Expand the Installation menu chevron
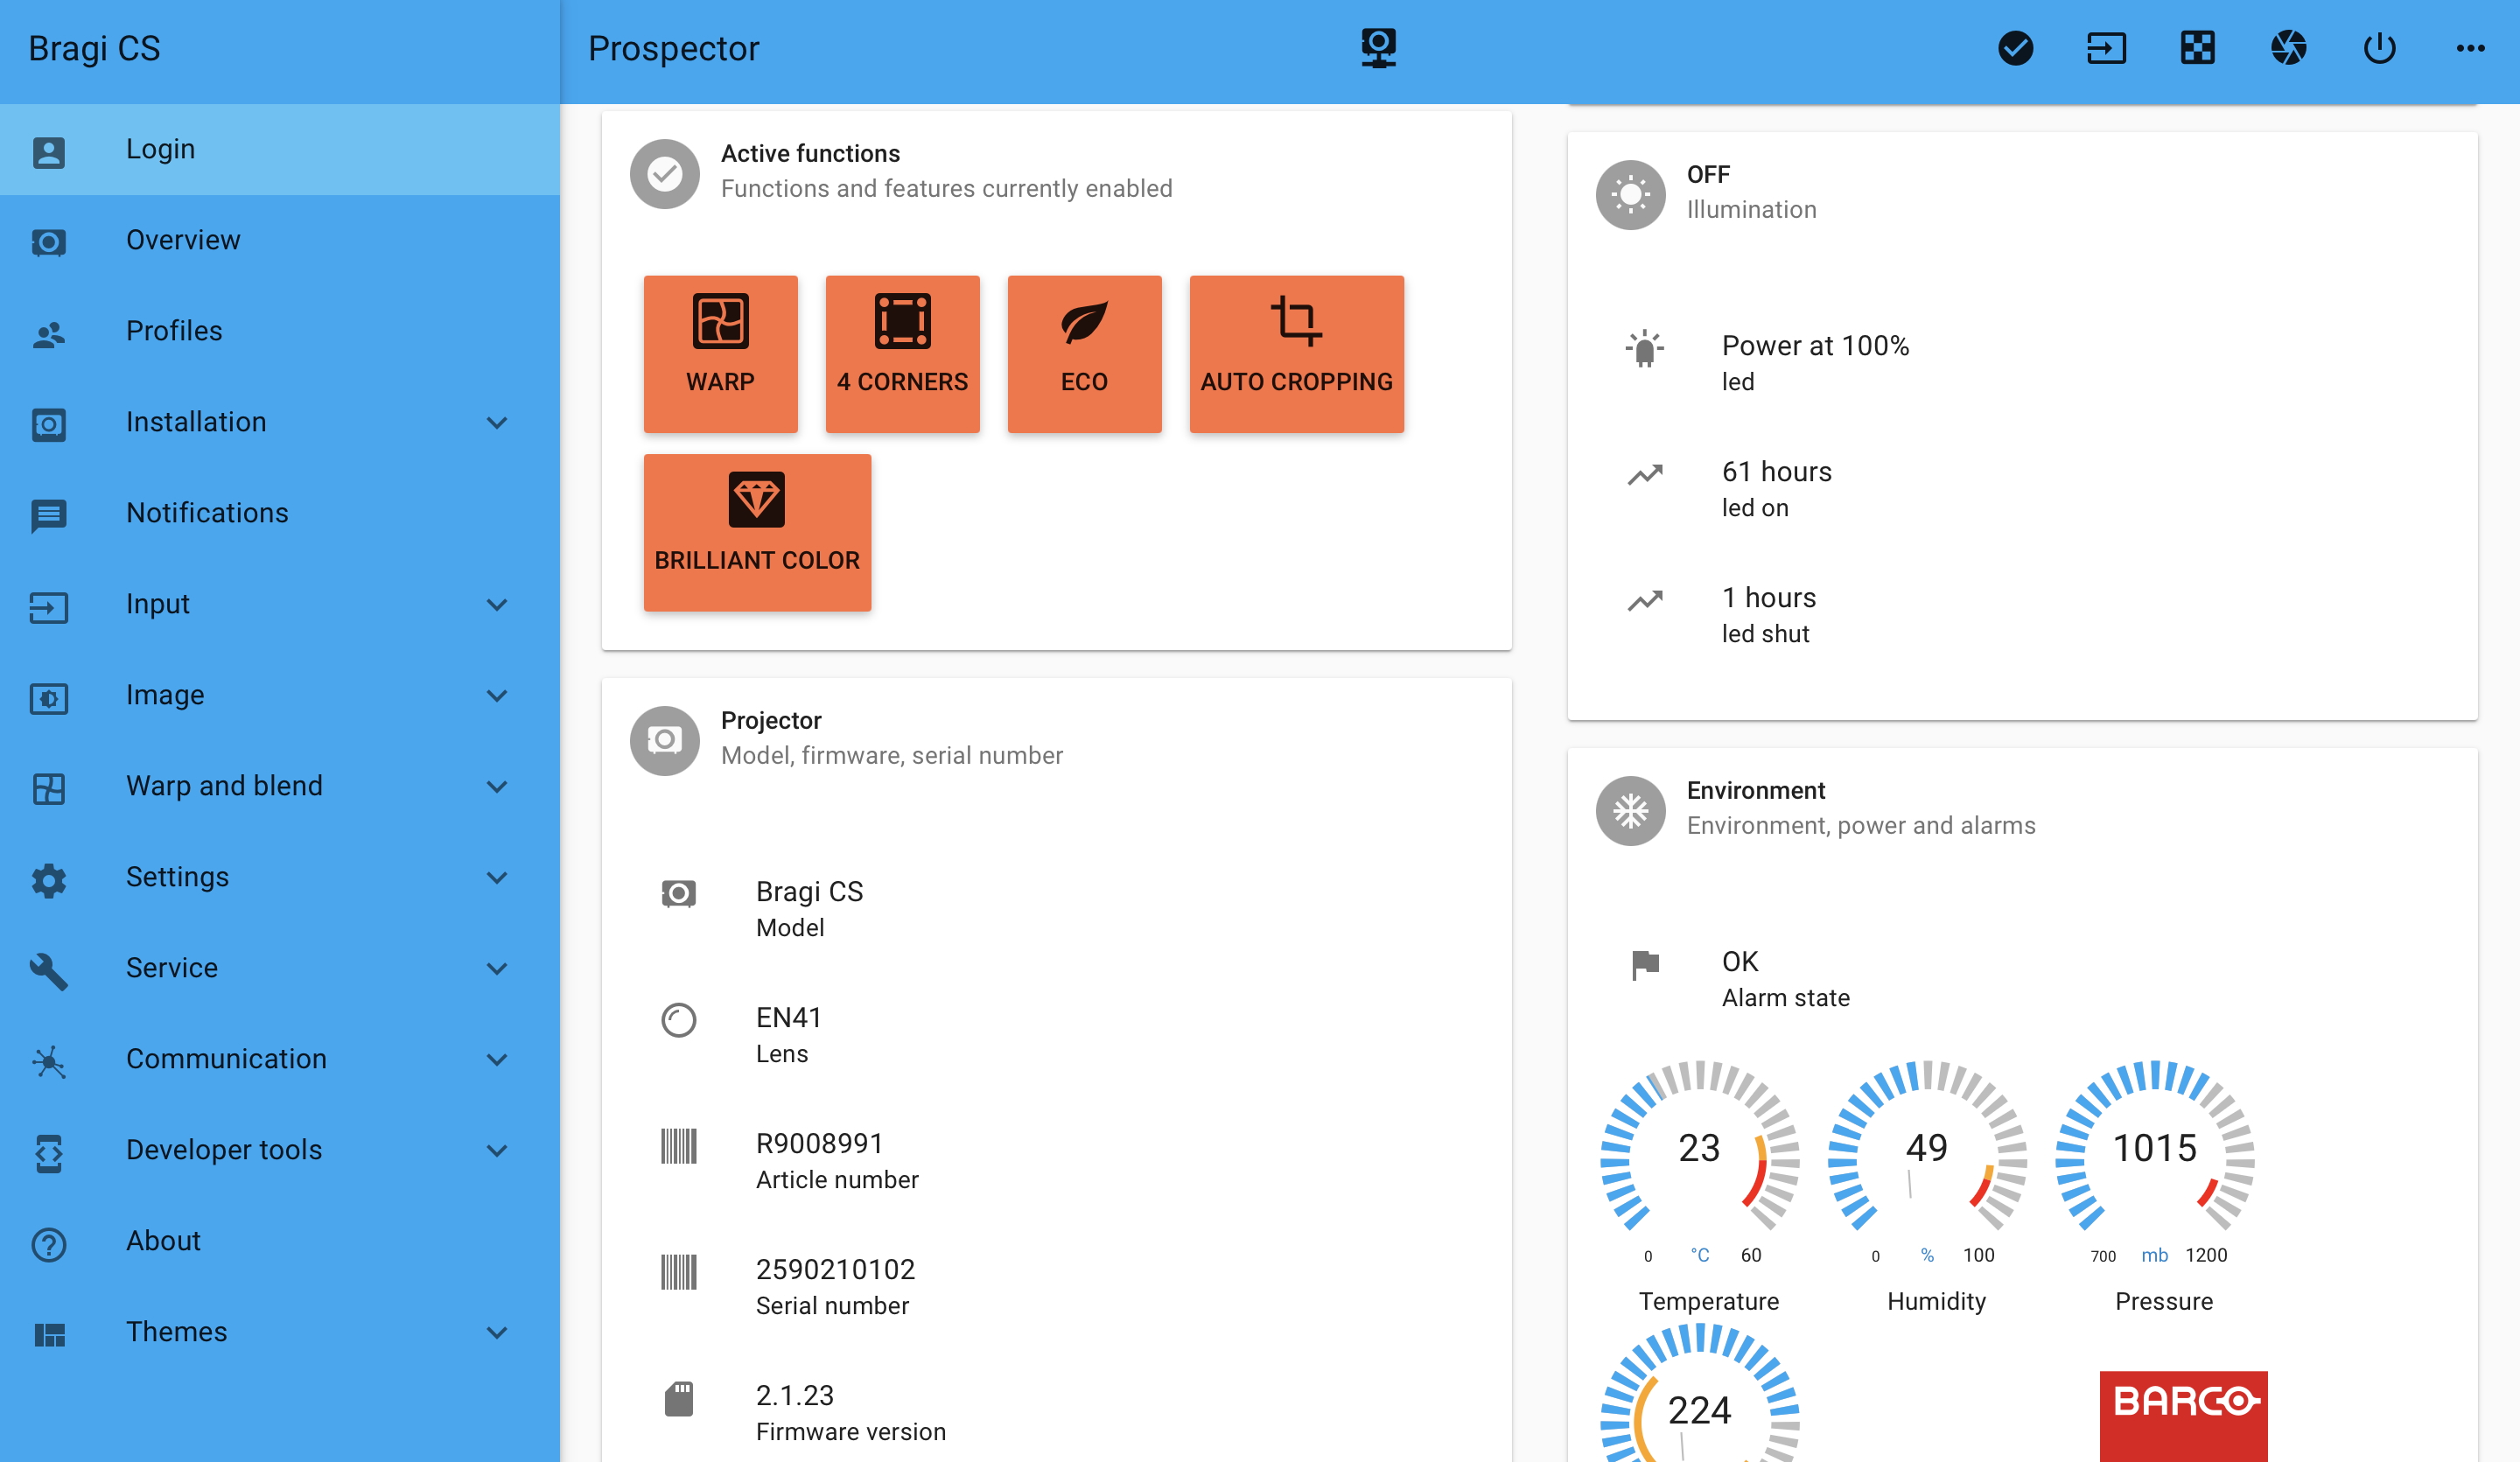Viewport: 2520px width, 1462px height. click(497, 422)
